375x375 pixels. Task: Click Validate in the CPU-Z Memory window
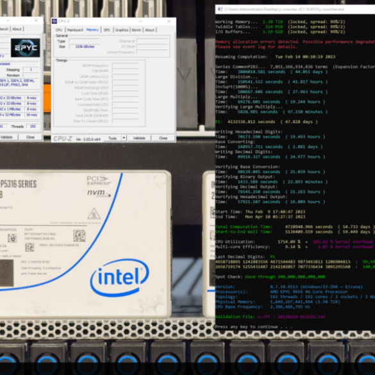[x=139, y=138]
